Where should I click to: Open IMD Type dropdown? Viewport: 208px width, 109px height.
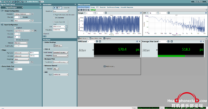pos(61,75)
